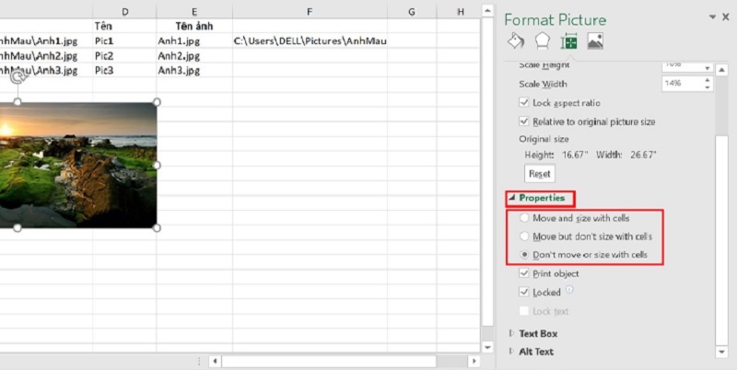The height and width of the screenshot is (370, 737).
Task: Open the Picture tab icon
Action: [595, 41]
